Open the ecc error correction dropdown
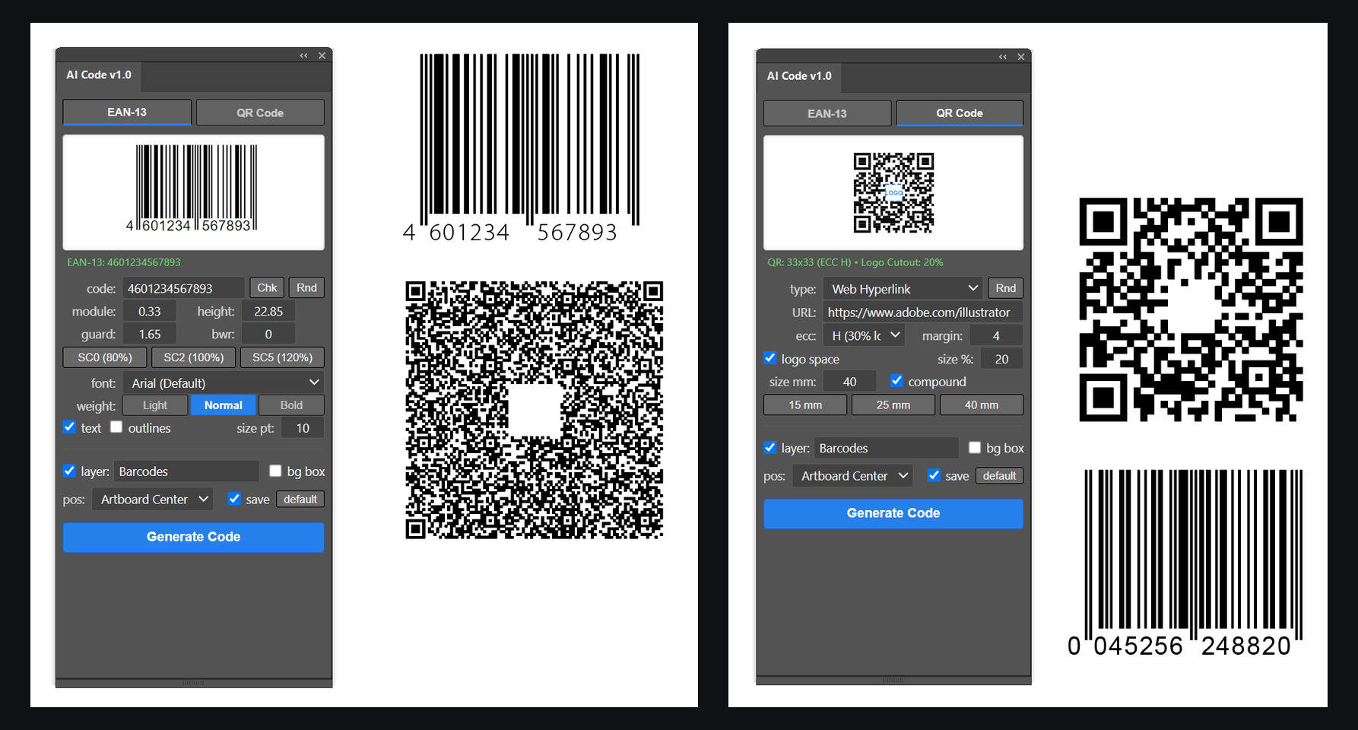1358x730 pixels. point(865,335)
